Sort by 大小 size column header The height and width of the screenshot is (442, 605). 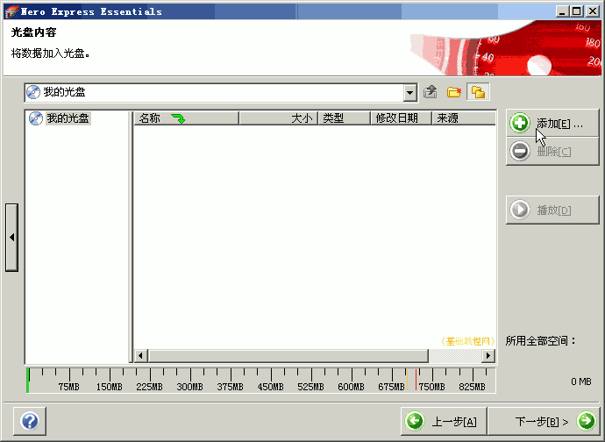click(278, 118)
